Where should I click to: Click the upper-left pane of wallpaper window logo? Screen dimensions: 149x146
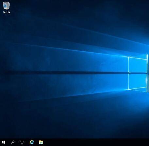(138, 64)
